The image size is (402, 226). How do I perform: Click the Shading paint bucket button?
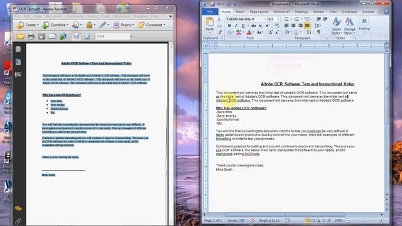(x=286, y=32)
